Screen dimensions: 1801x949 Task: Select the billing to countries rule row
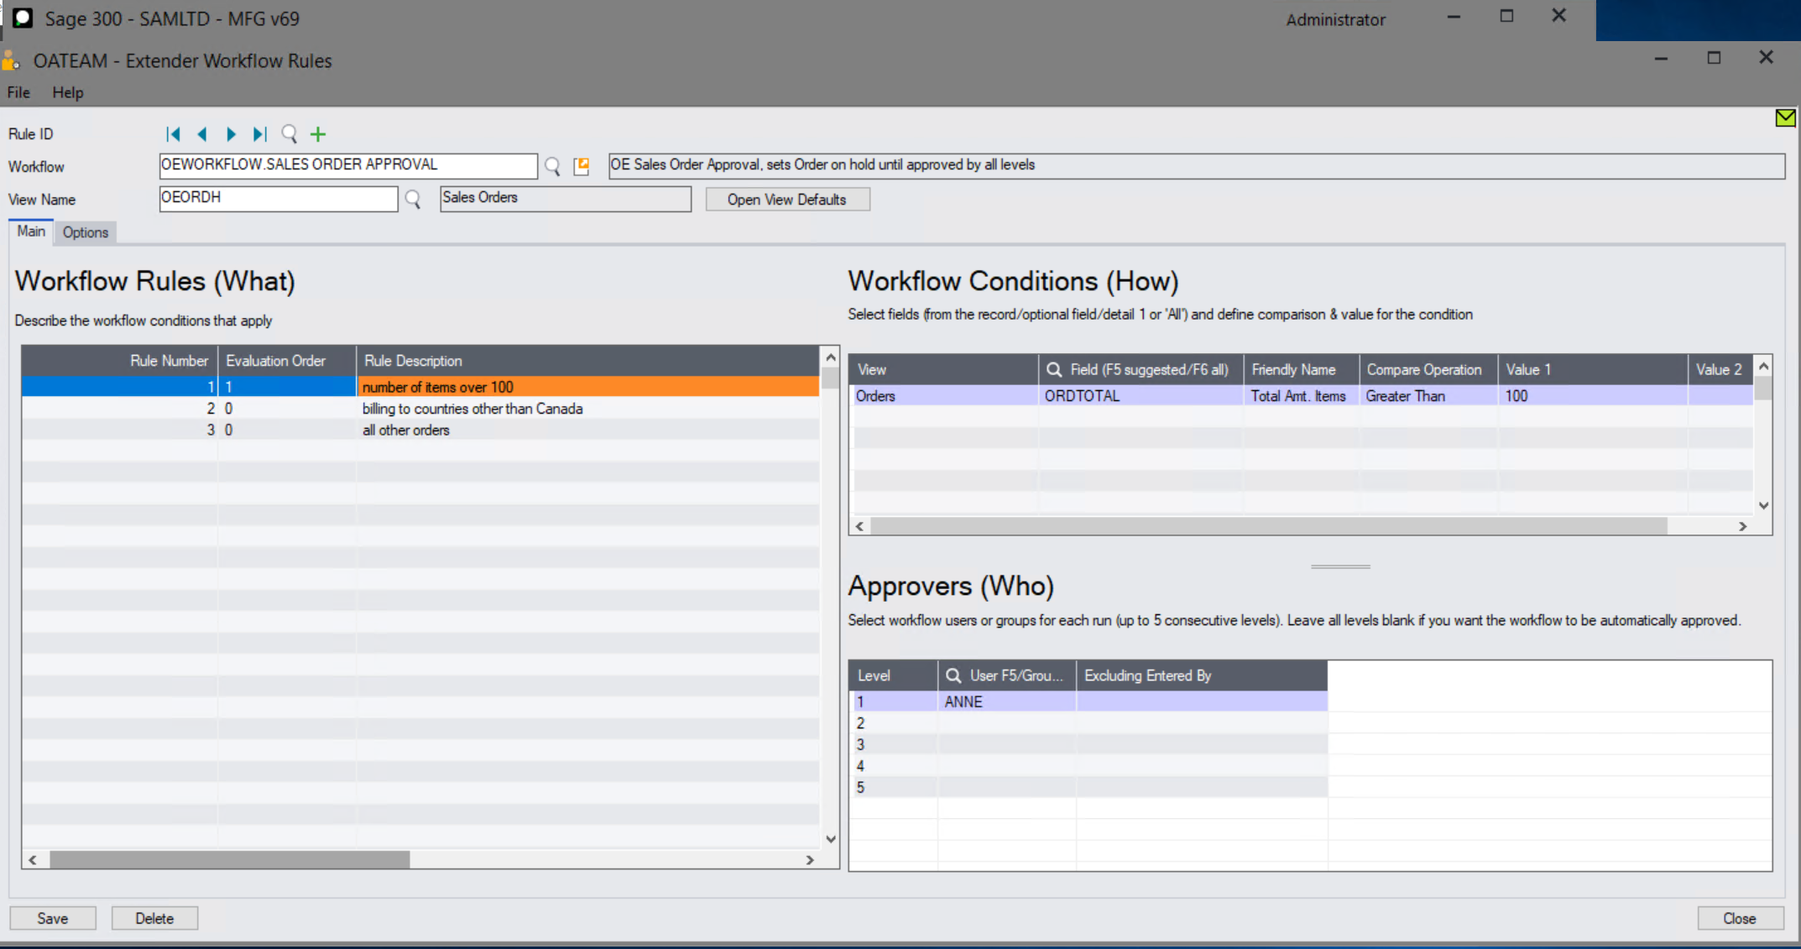(x=472, y=409)
